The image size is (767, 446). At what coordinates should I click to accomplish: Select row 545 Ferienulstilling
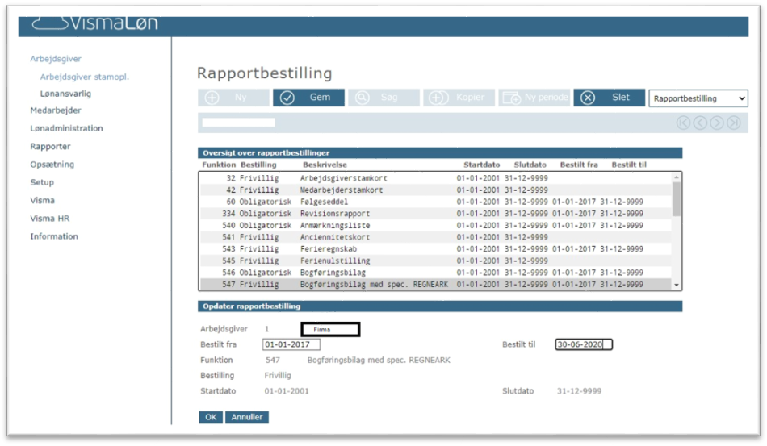[435, 261]
